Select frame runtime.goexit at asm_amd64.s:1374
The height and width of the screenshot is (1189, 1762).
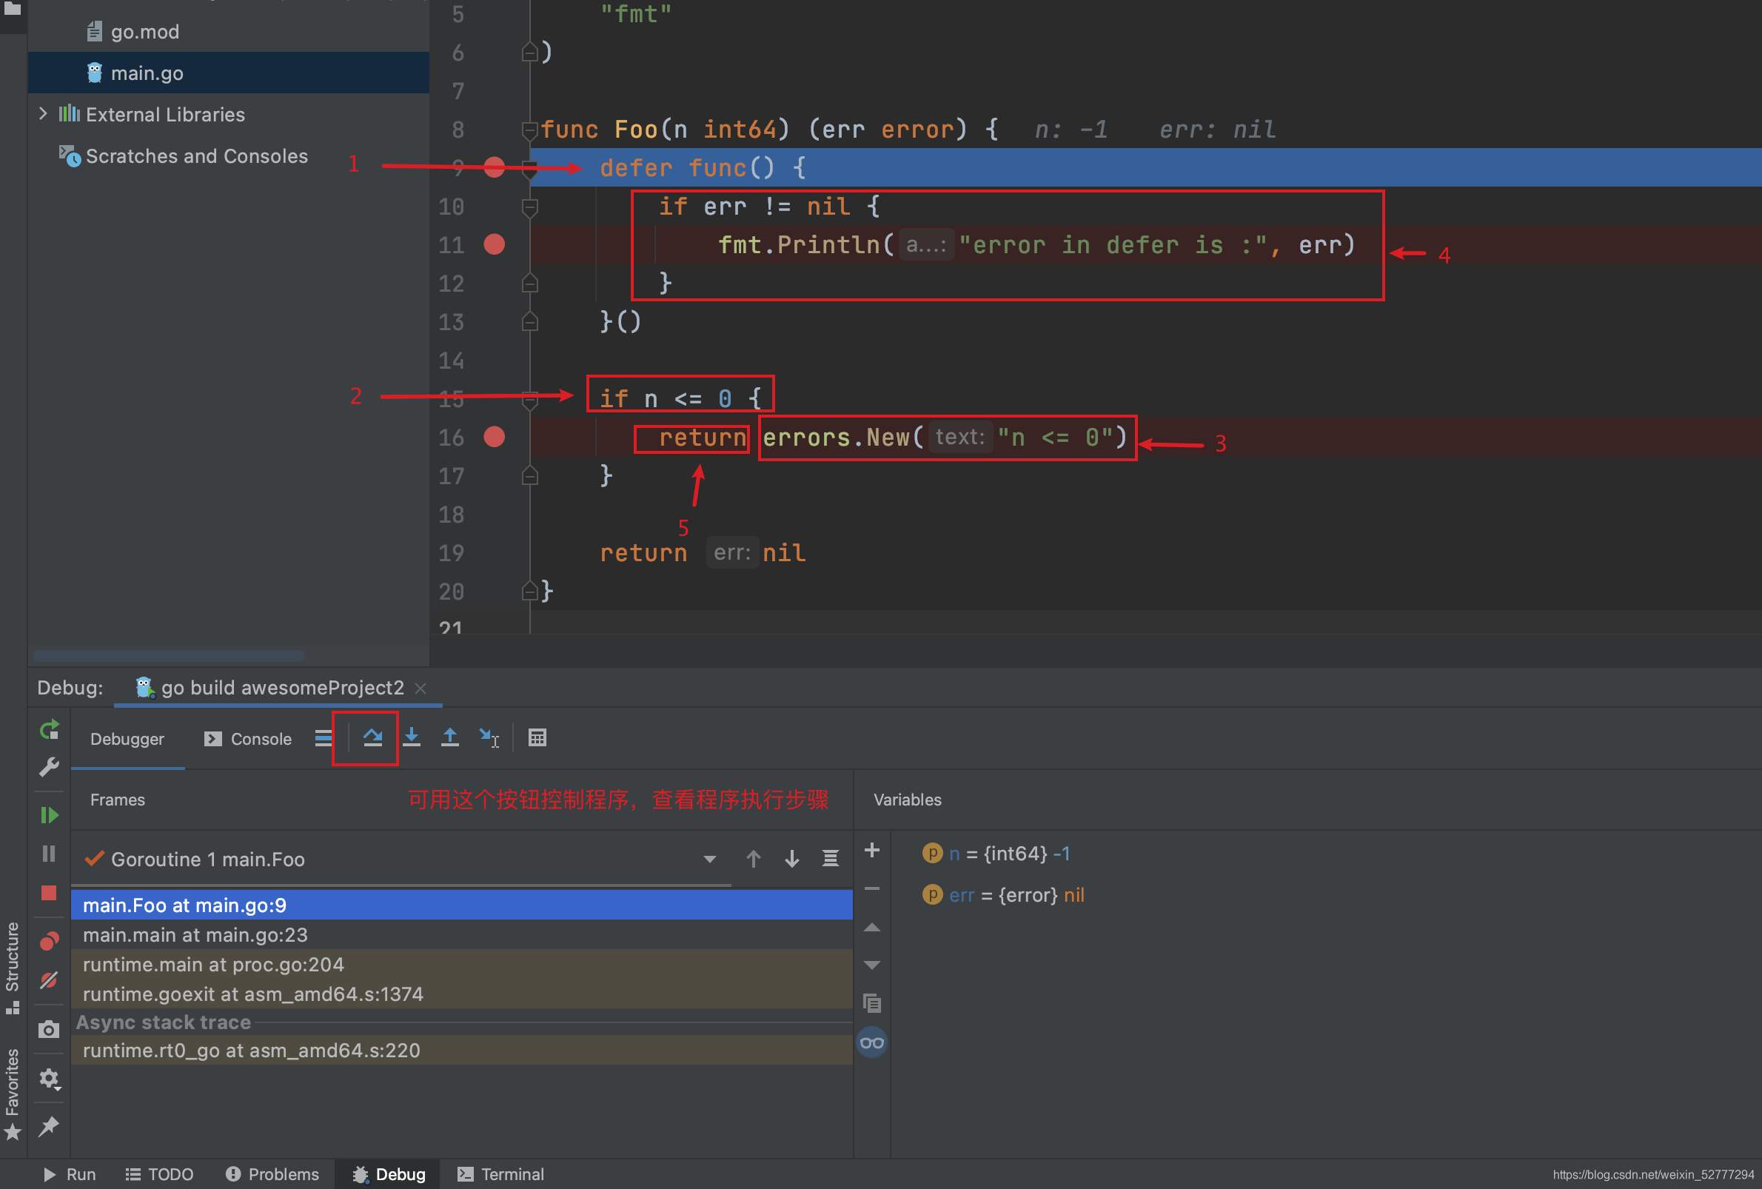(462, 994)
